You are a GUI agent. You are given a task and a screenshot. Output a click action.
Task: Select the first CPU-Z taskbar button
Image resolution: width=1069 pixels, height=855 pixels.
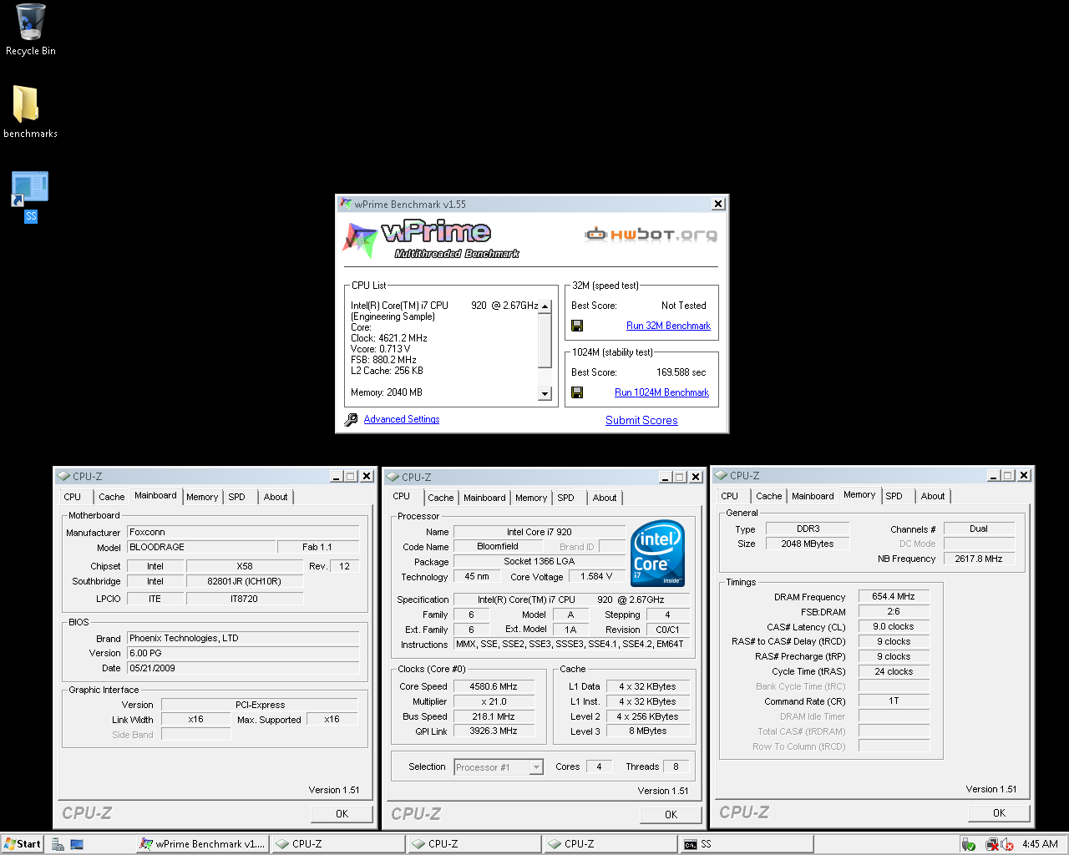click(x=337, y=844)
